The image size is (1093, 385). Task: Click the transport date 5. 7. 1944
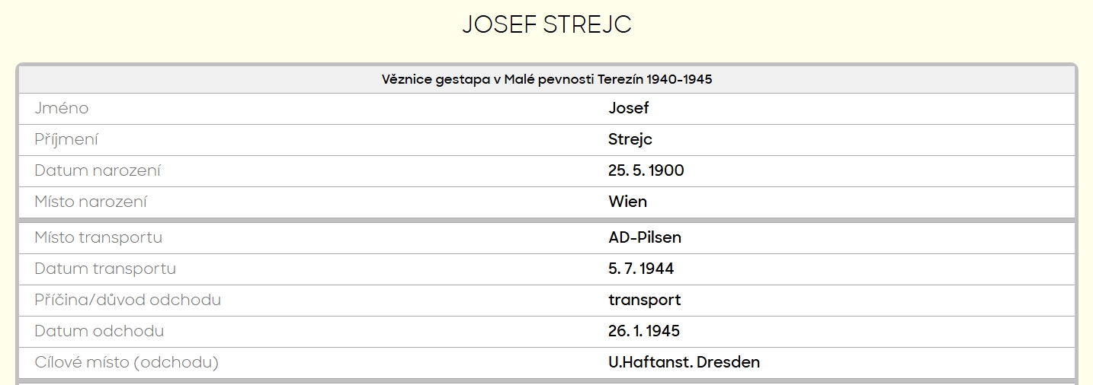[640, 269]
